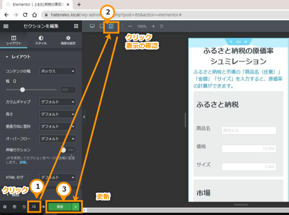Screen dimensions: 289x215
Task: Click the 価格 input field
Action: click(x=249, y=149)
